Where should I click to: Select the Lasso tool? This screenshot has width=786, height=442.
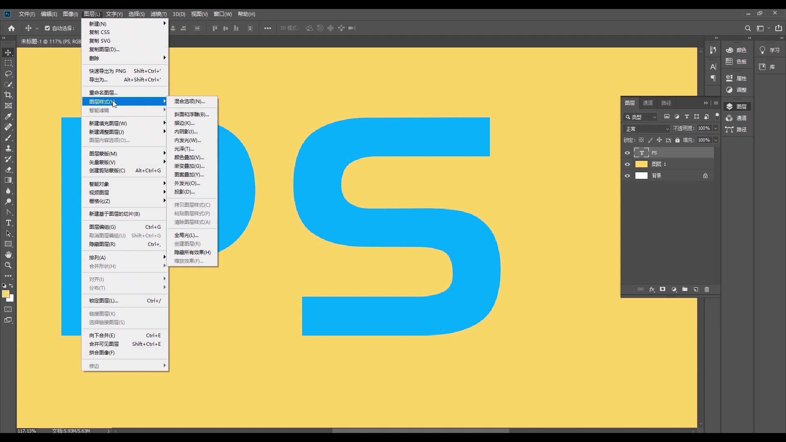8,74
